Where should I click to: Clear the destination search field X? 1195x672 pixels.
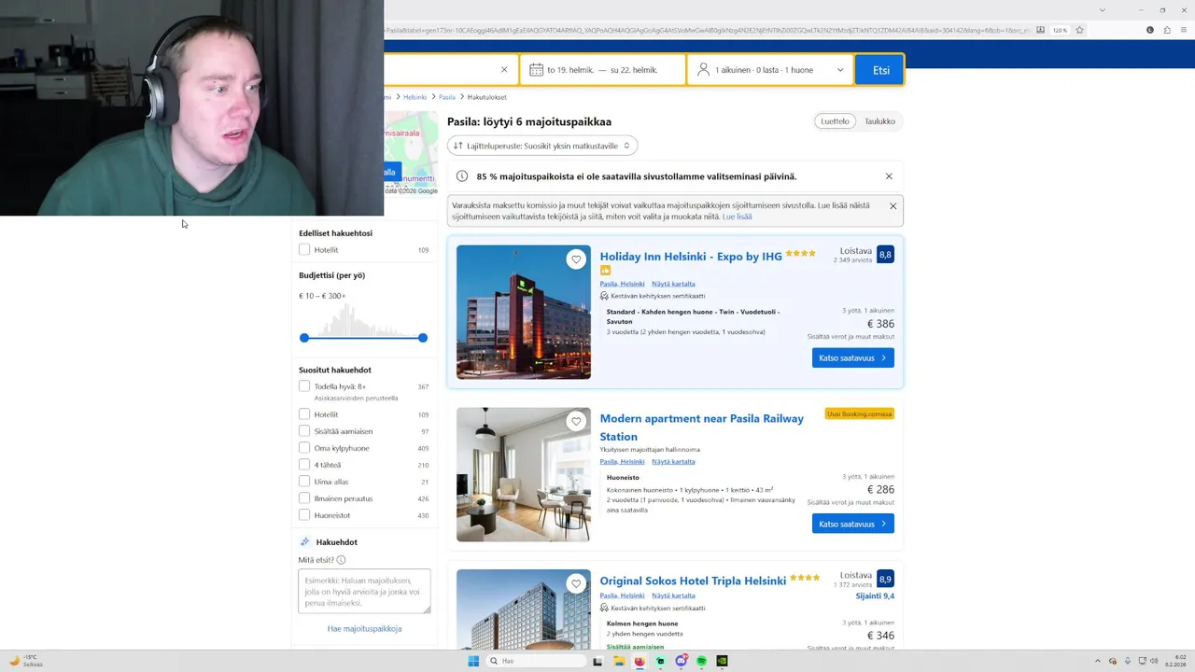[x=504, y=70]
